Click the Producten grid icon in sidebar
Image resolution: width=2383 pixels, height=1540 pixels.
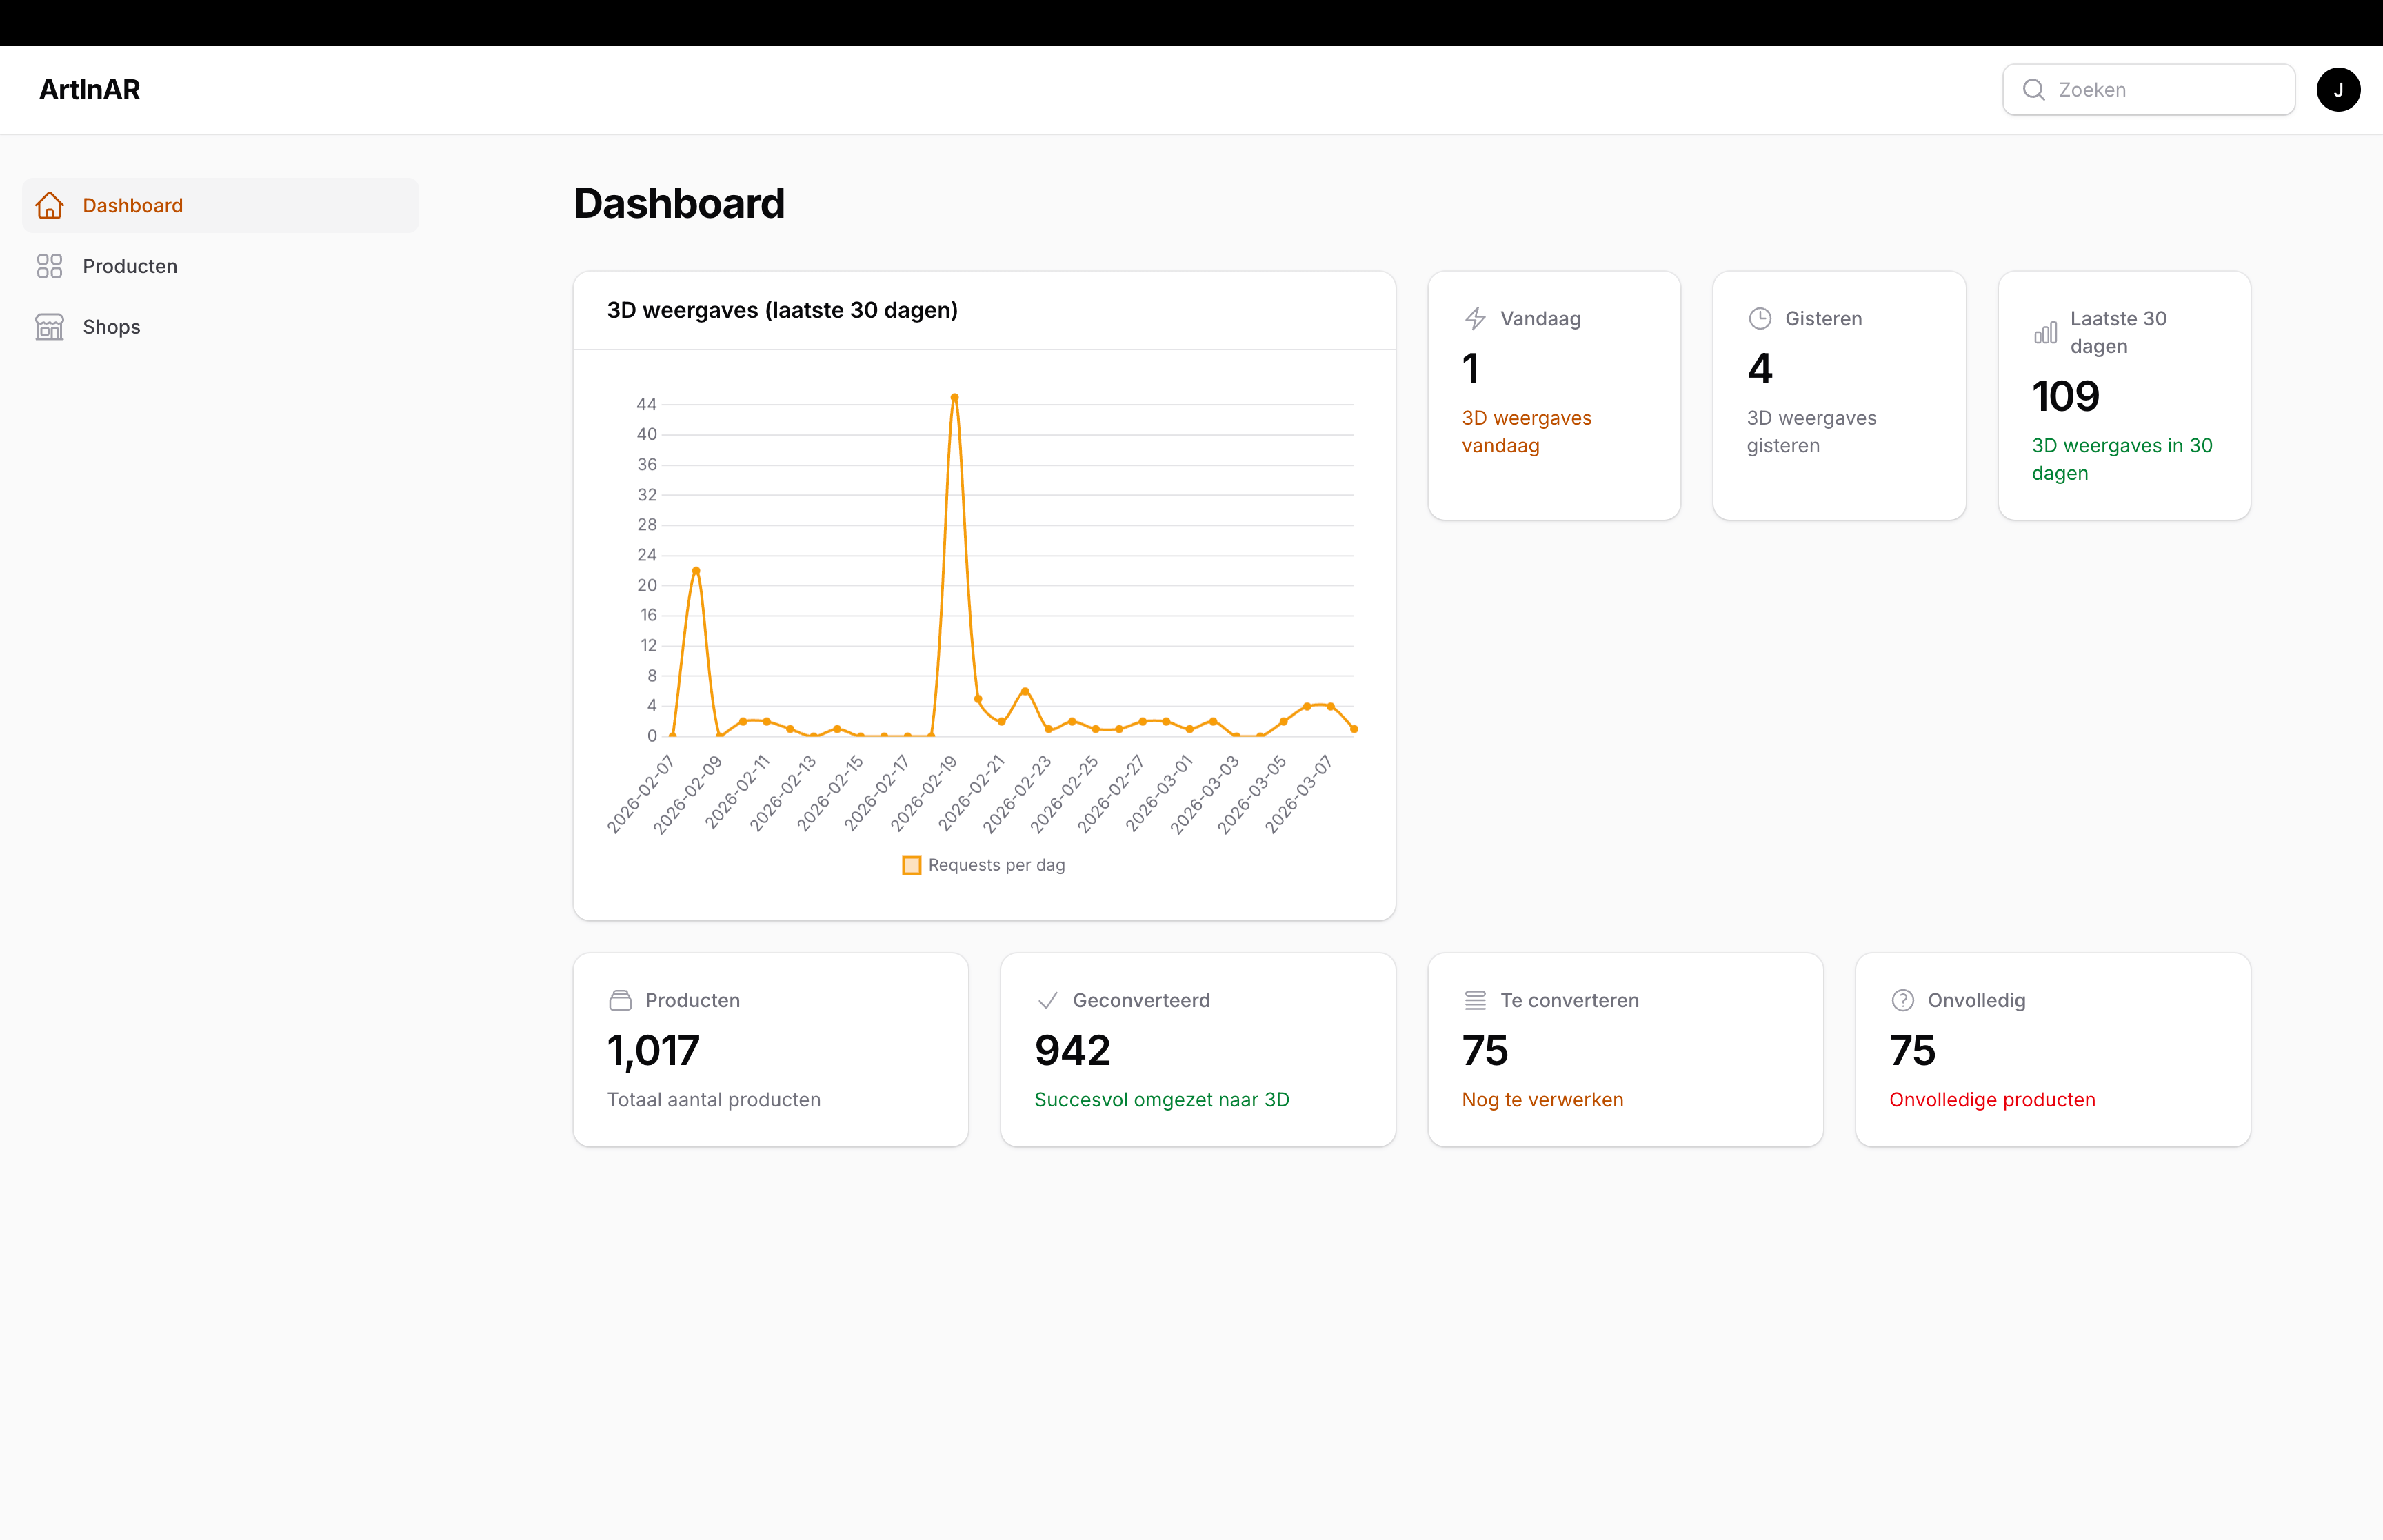(49, 266)
